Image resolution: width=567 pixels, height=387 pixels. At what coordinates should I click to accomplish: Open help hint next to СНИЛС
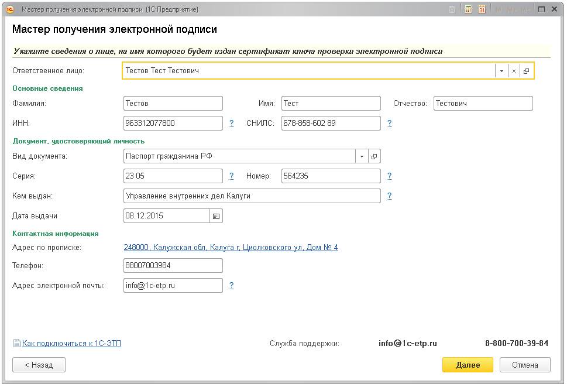(x=389, y=124)
